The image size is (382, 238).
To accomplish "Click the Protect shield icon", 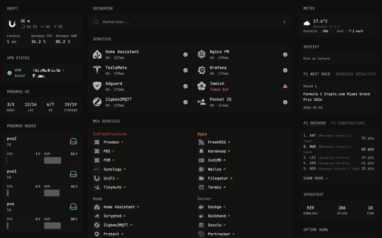I will click(x=97, y=234).
